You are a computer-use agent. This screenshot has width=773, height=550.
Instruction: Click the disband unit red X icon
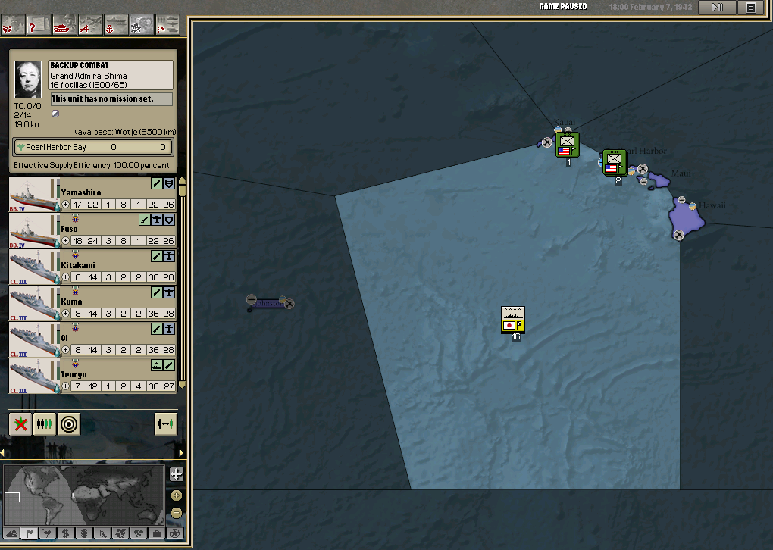(x=20, y=424)
